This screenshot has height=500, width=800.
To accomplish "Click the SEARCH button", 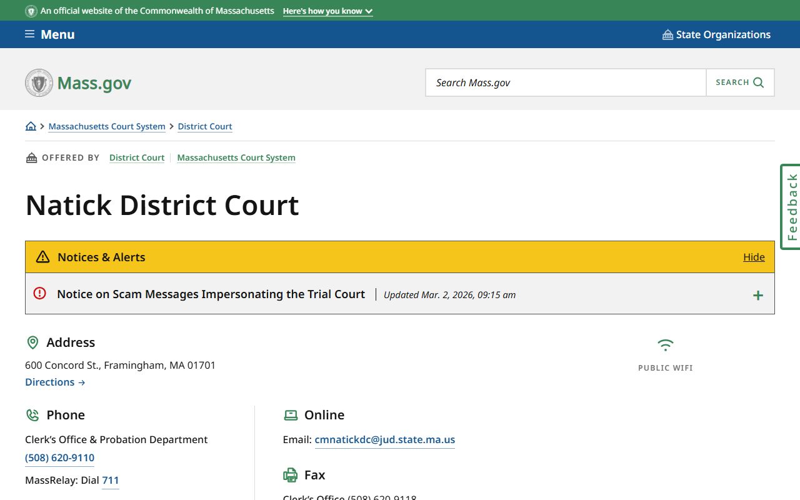I will click(740, 82).
